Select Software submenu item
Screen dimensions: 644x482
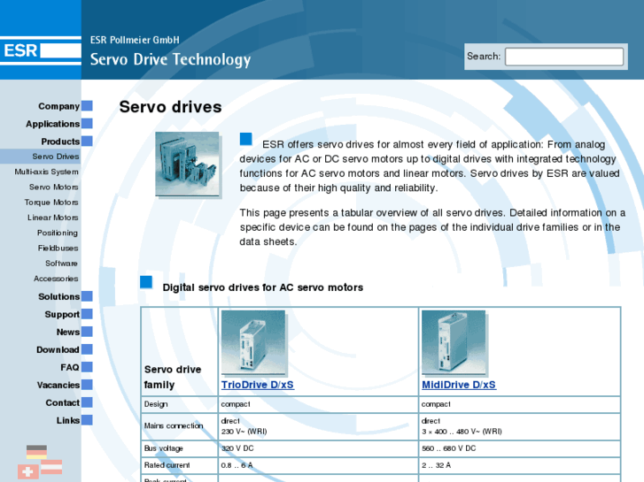pyautogui.click(x=62, y=263)
